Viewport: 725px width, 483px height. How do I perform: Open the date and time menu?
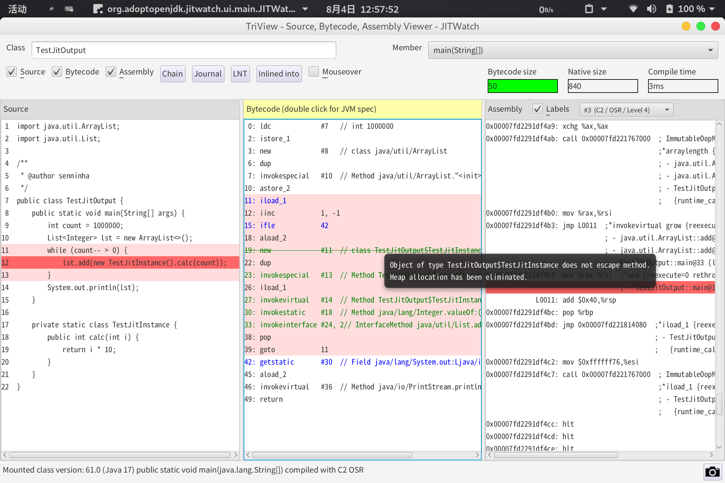tap(362, 9)
